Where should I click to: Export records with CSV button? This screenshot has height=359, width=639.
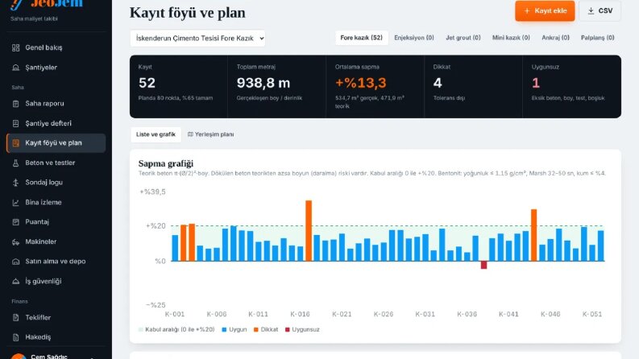point(600,11)
